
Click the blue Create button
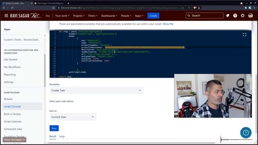153,16
